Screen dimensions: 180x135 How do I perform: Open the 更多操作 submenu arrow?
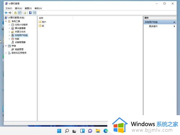tap(174, 26)
